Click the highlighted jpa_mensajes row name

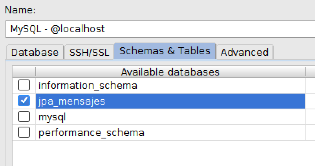[x=72, y=101]
